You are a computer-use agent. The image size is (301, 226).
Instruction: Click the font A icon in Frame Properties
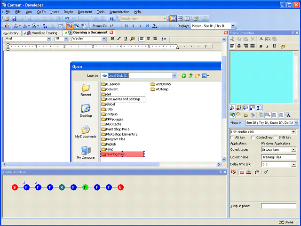pyautogui.click(x=261, y=39)
